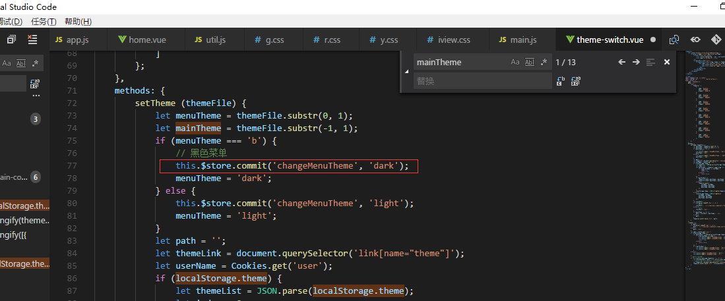Click sidebar Replace All icon
This screenshot has height=301, width=725.
coord(35,84)
